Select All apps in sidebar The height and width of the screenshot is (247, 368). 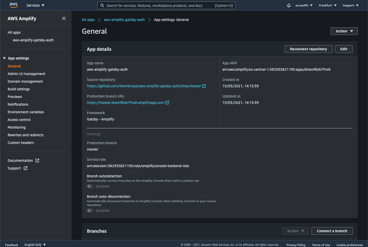click(14, 32)
